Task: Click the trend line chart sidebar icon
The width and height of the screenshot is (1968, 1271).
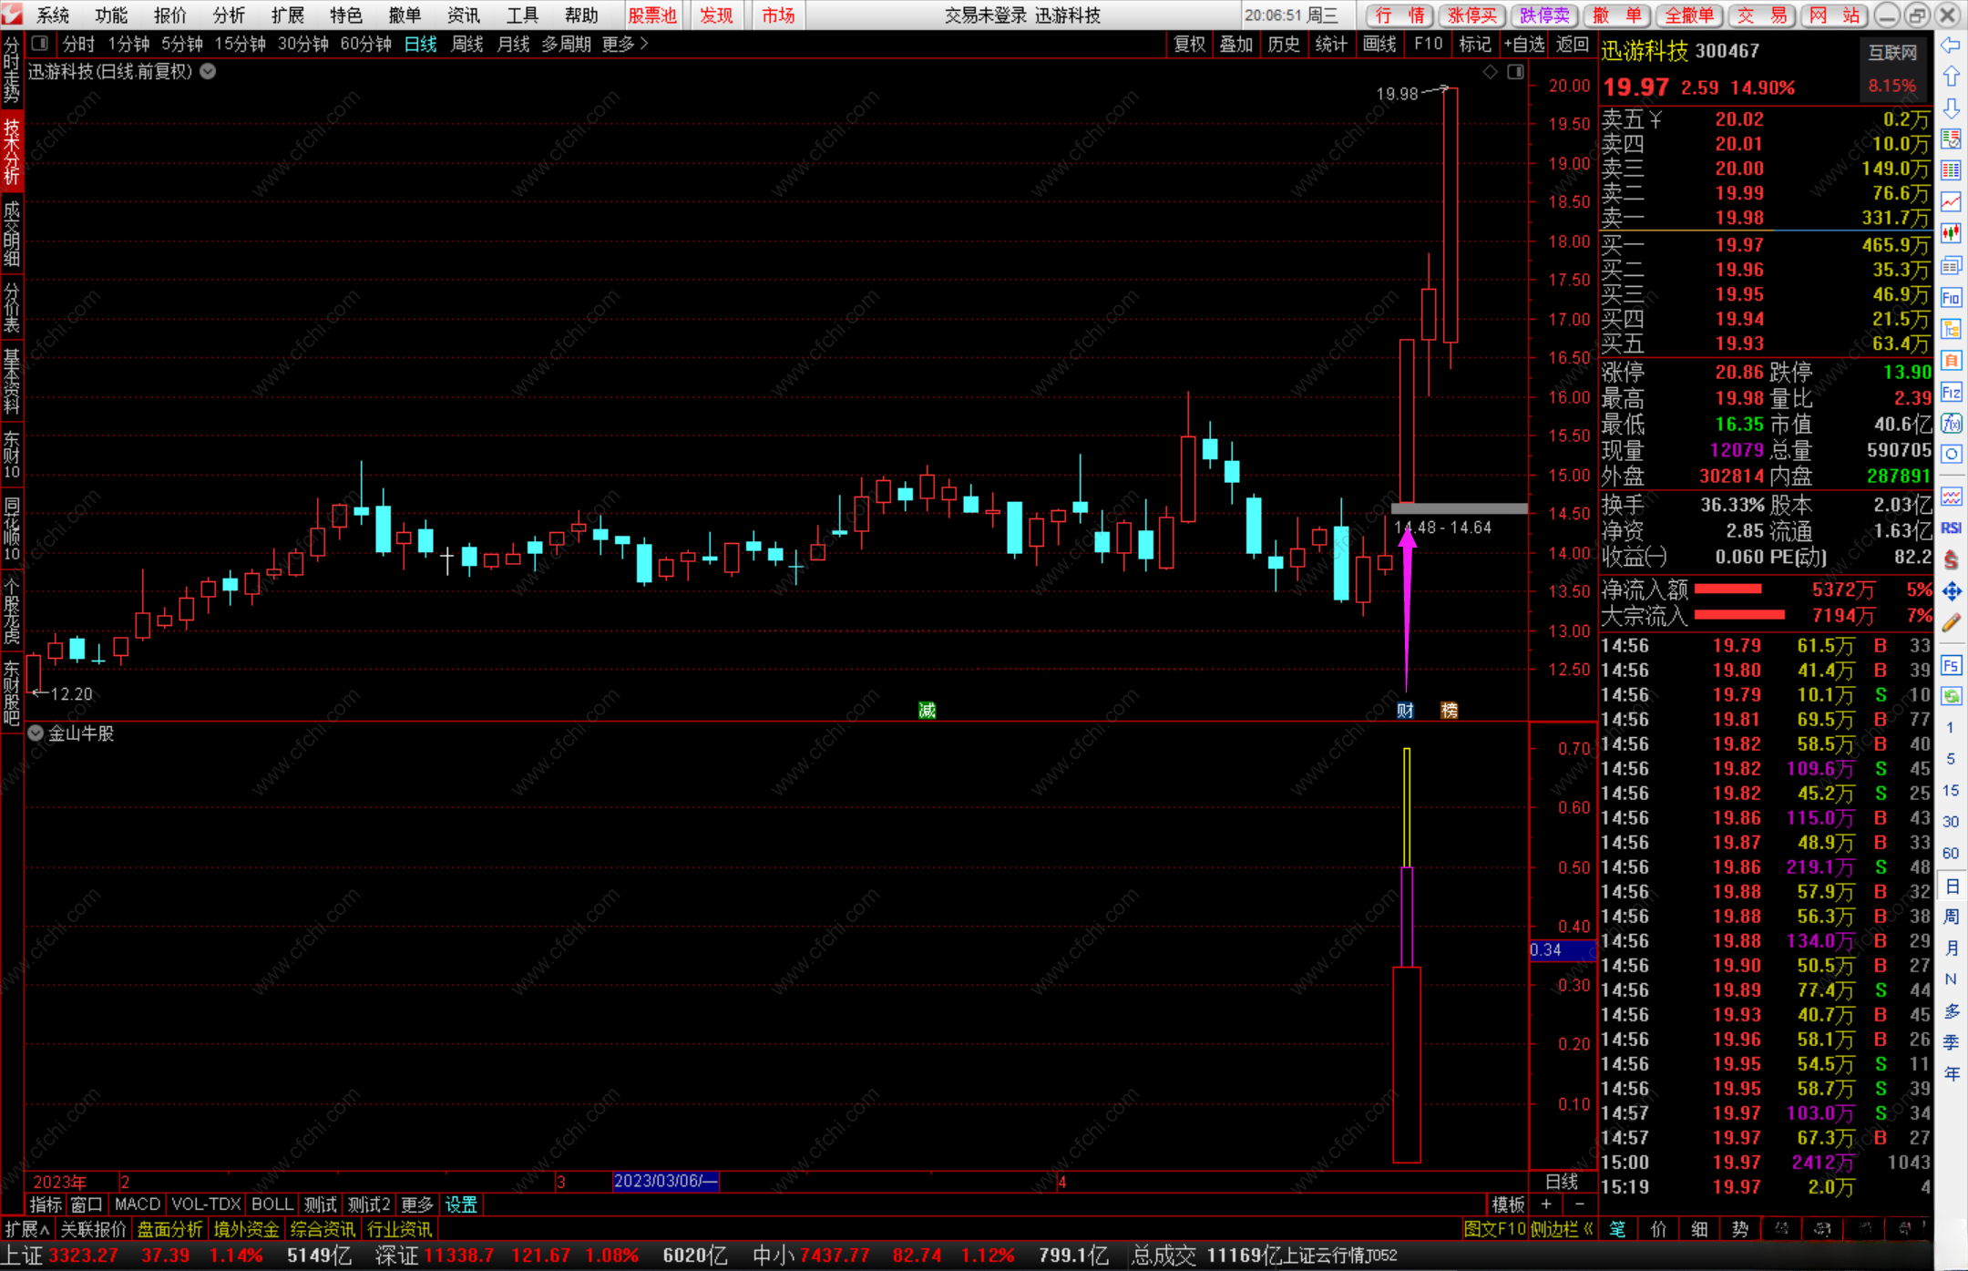Action: click(1951, 201)
